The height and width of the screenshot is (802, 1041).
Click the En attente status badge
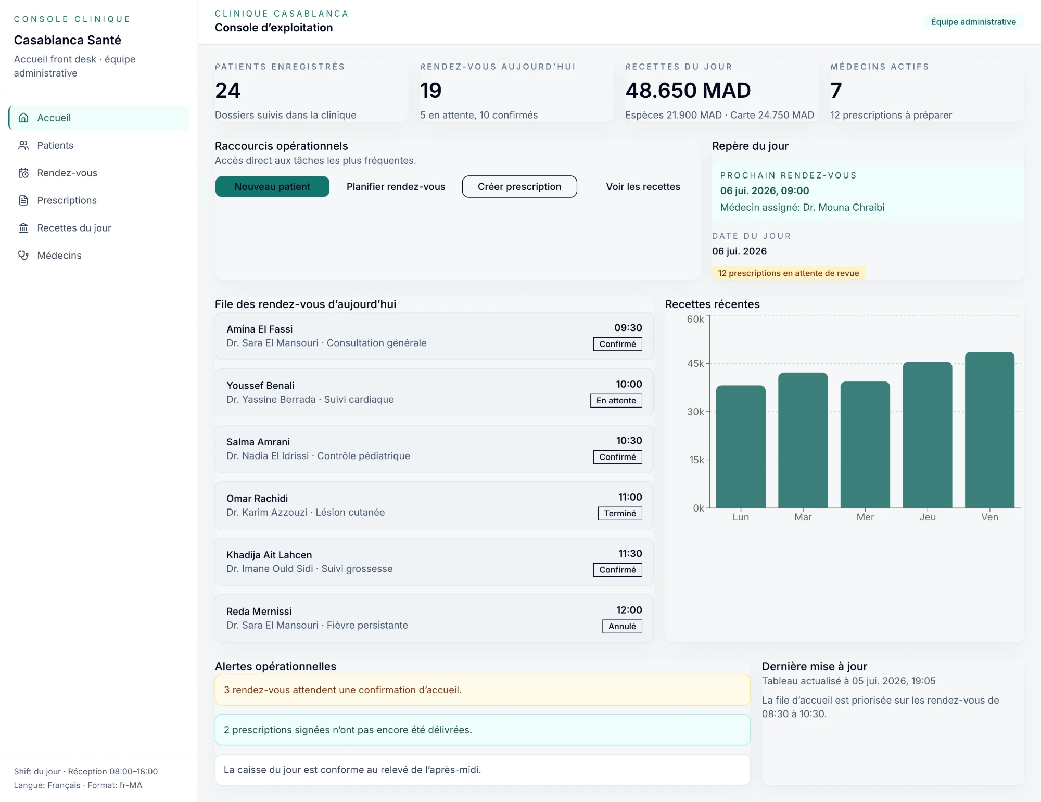pos(616,400)
